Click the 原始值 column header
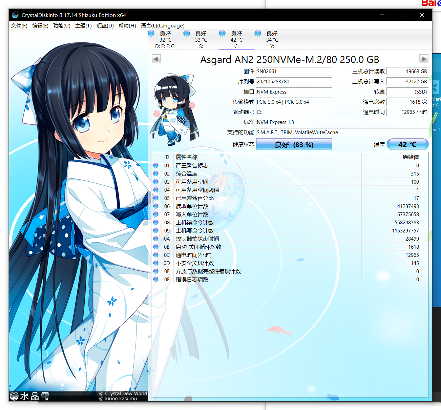The width and height of the screenshot is (441, 410). click(x=391, y=157)
